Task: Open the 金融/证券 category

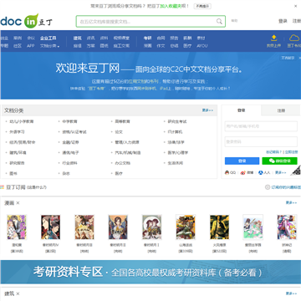Action: [x=70, y=142]
